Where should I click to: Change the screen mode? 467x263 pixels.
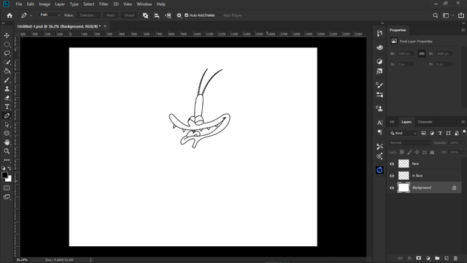(x=7, y=197)
